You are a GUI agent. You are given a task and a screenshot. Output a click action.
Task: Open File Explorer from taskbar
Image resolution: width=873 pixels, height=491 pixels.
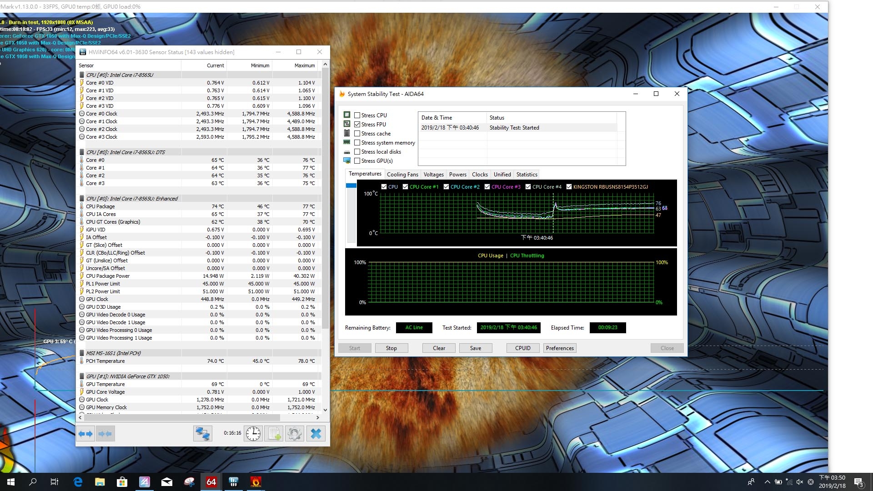coord(100,482)
